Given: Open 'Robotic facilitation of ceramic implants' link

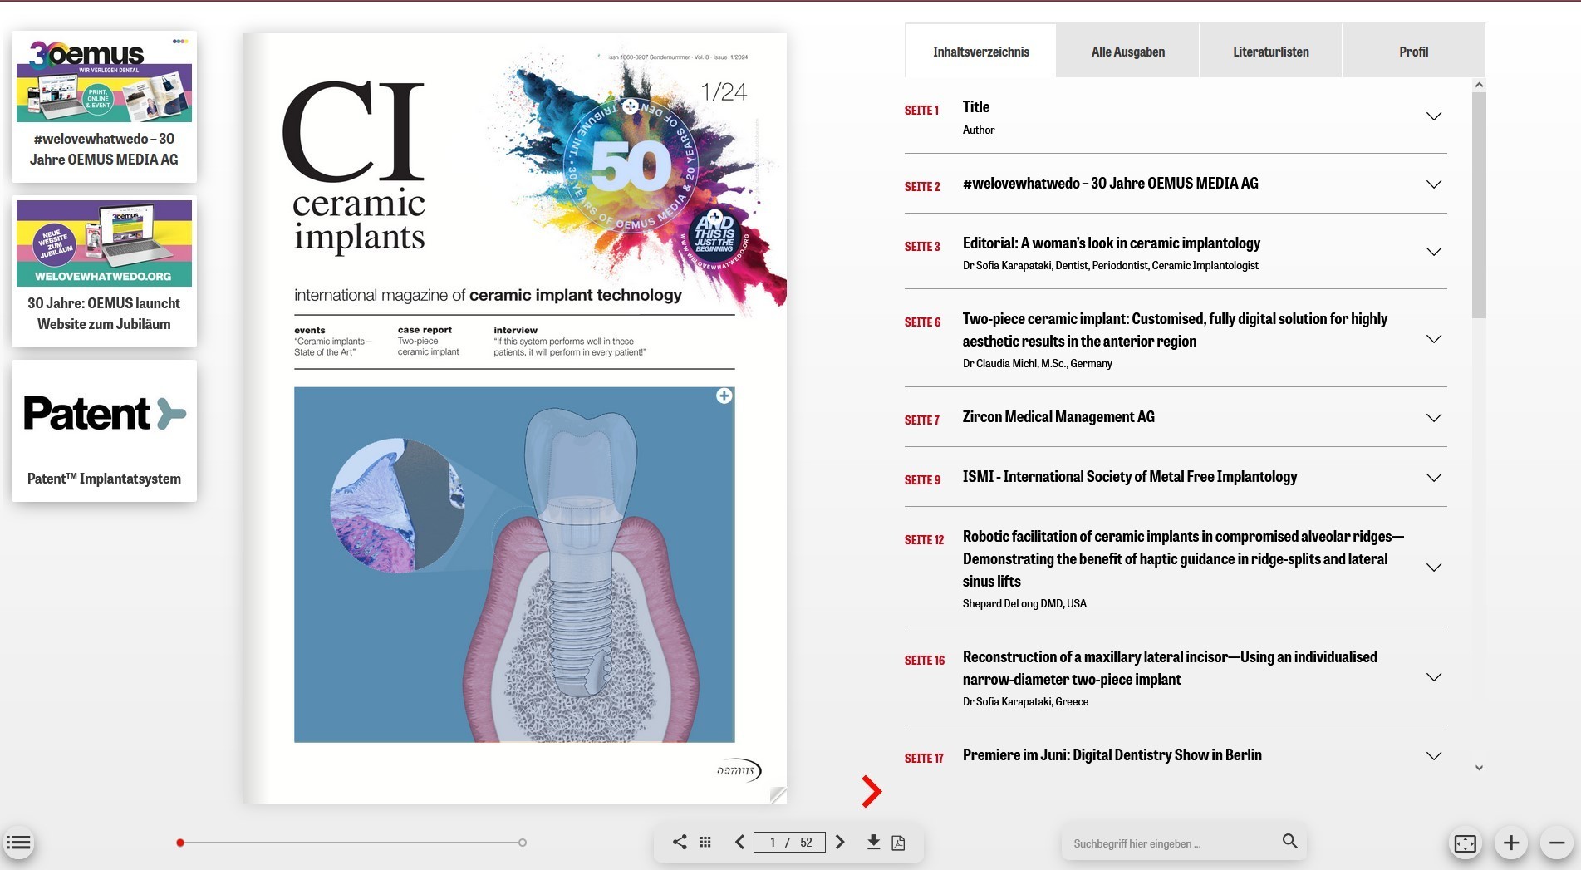Looking at the screenshot, I should [x=1183, y=558].
